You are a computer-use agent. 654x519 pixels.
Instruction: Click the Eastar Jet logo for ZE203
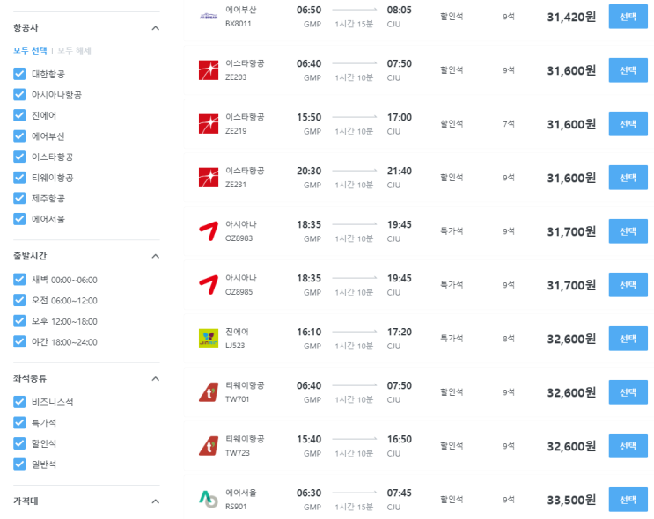point(209,70)
